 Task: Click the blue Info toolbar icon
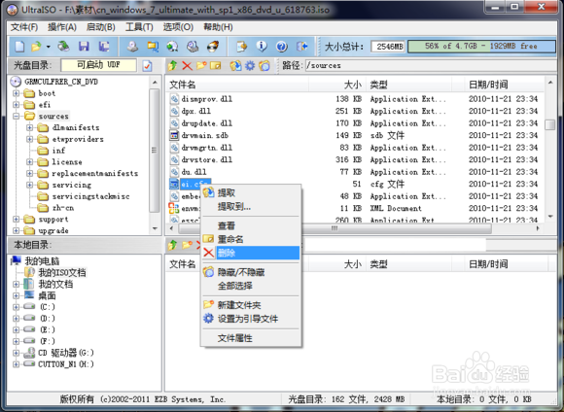click(262, 47)
